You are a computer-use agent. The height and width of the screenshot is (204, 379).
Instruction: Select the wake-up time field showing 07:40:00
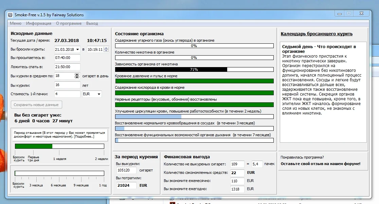[67, 58]
